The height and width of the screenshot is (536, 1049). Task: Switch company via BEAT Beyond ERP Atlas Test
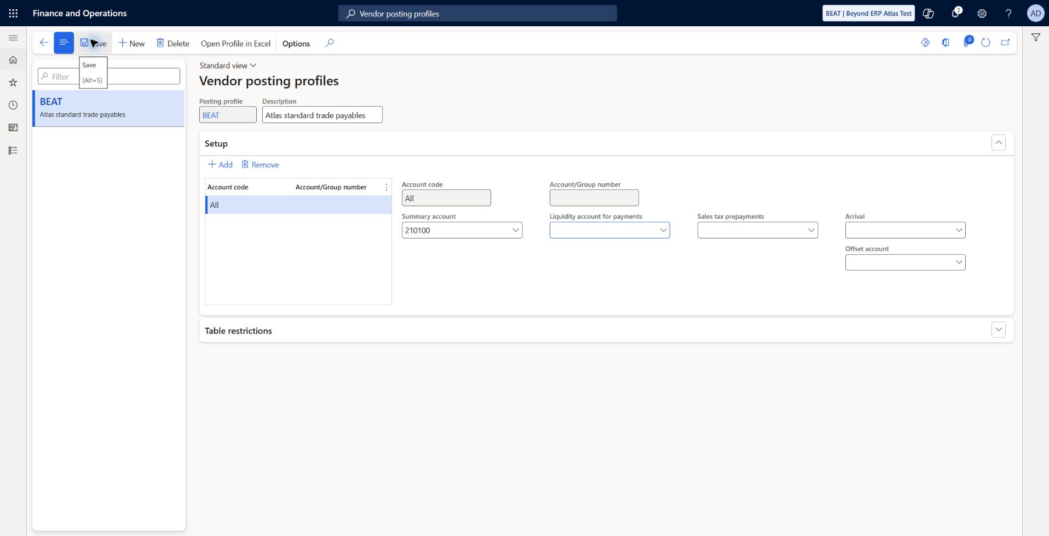(868, 13)
